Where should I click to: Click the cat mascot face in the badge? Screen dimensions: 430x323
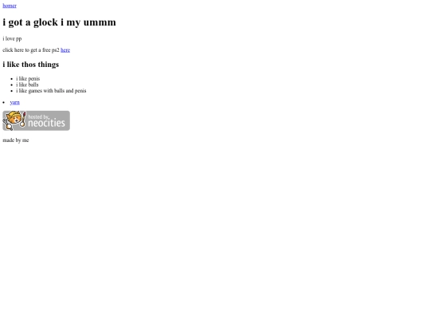click(x=14, y=120)
